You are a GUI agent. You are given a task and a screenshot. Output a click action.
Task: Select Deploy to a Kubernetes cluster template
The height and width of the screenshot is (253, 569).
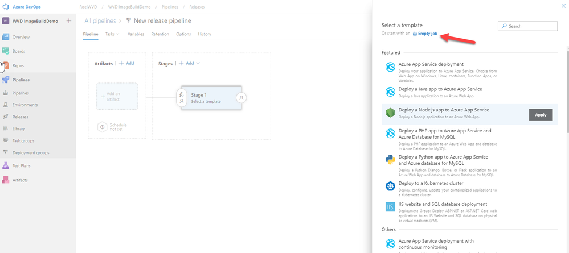[x=431, y=184]
